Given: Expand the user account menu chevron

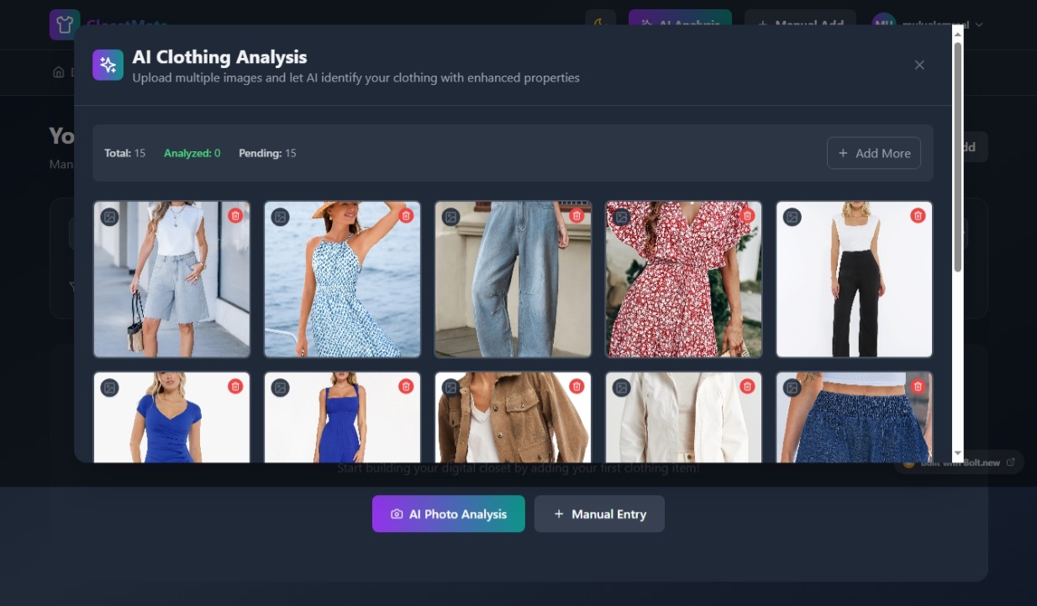Looking at the screenshot, I should pyautogui.click(x=979, y=24).
